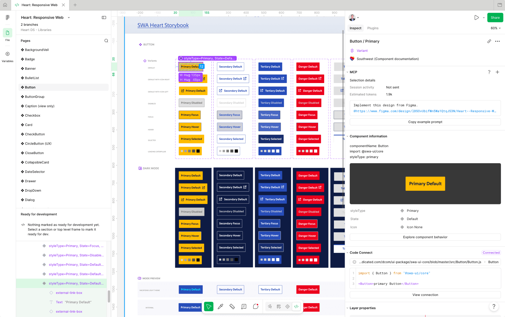The height and width of the screenshot is (317, 505).
Task: Toggle Dev Mode code icon in bottom toolbar
Action: (296, 307)
